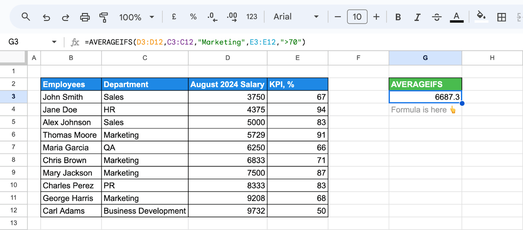Image resolution: width=523 pixels, height=230 pixels.
Task: Select column B header
Action: (71, 58)
